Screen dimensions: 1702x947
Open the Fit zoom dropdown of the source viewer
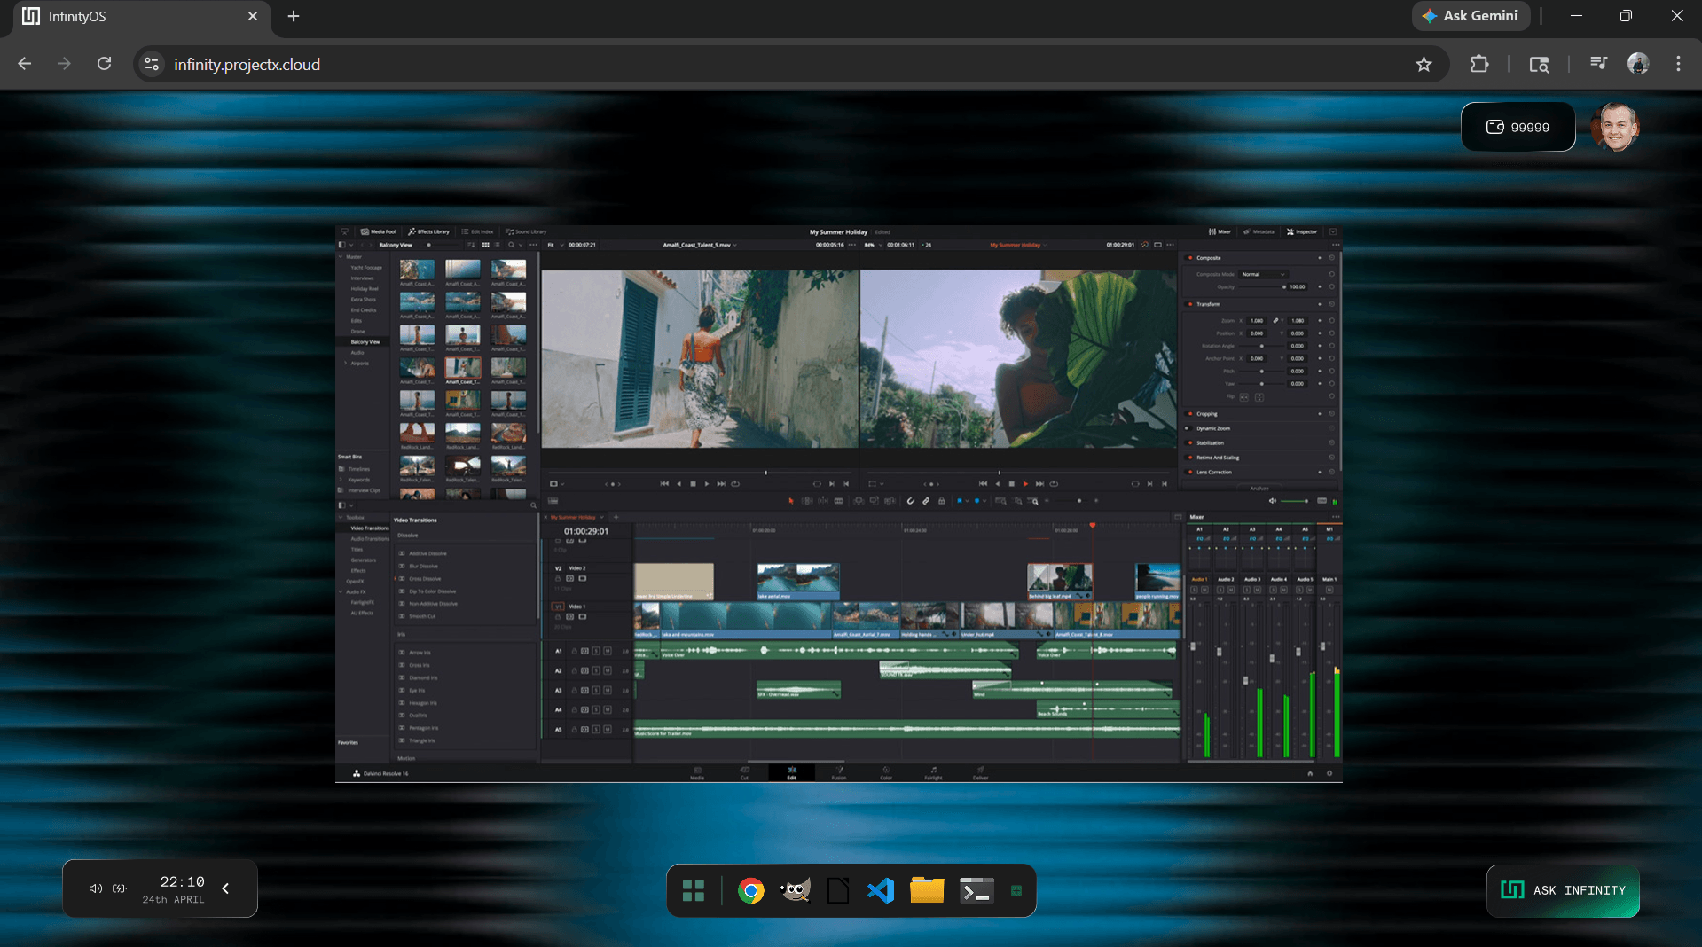(557, 245)
